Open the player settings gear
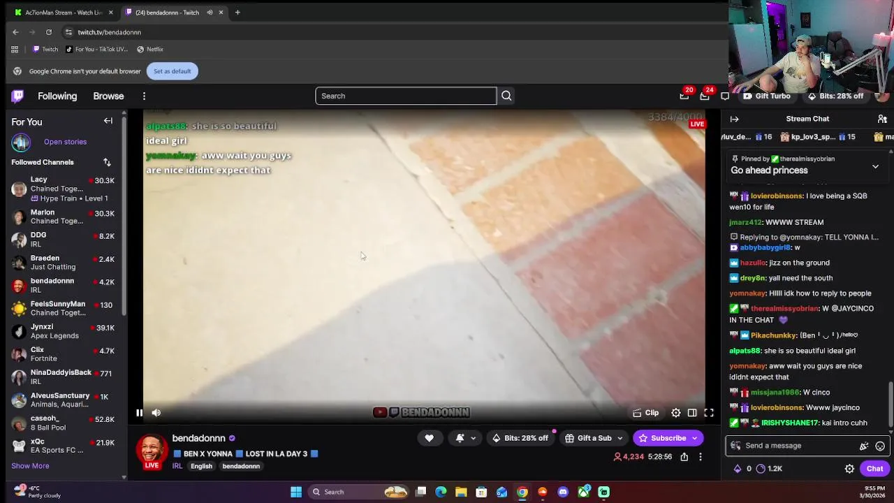894x503 pixels. click(x=676, y=413)
